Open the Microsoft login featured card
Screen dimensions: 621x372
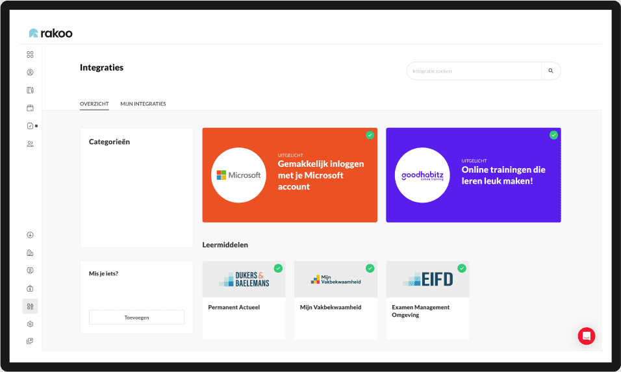[290, 175]
